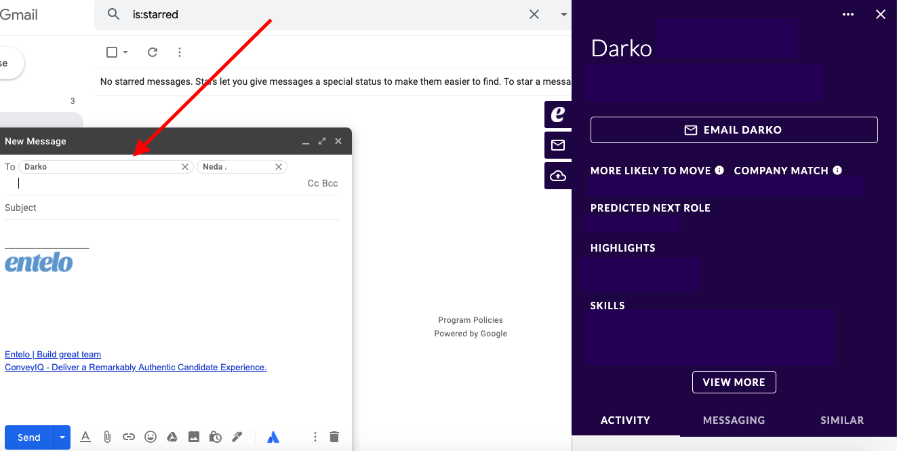Insert a photo
This screenshot has height=451, width=897.
194,437
